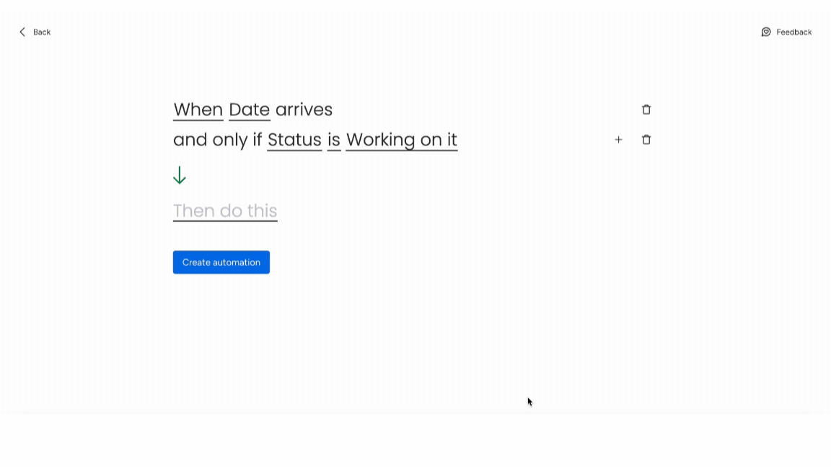Add another condition with the plus icon

click(618, 140)
